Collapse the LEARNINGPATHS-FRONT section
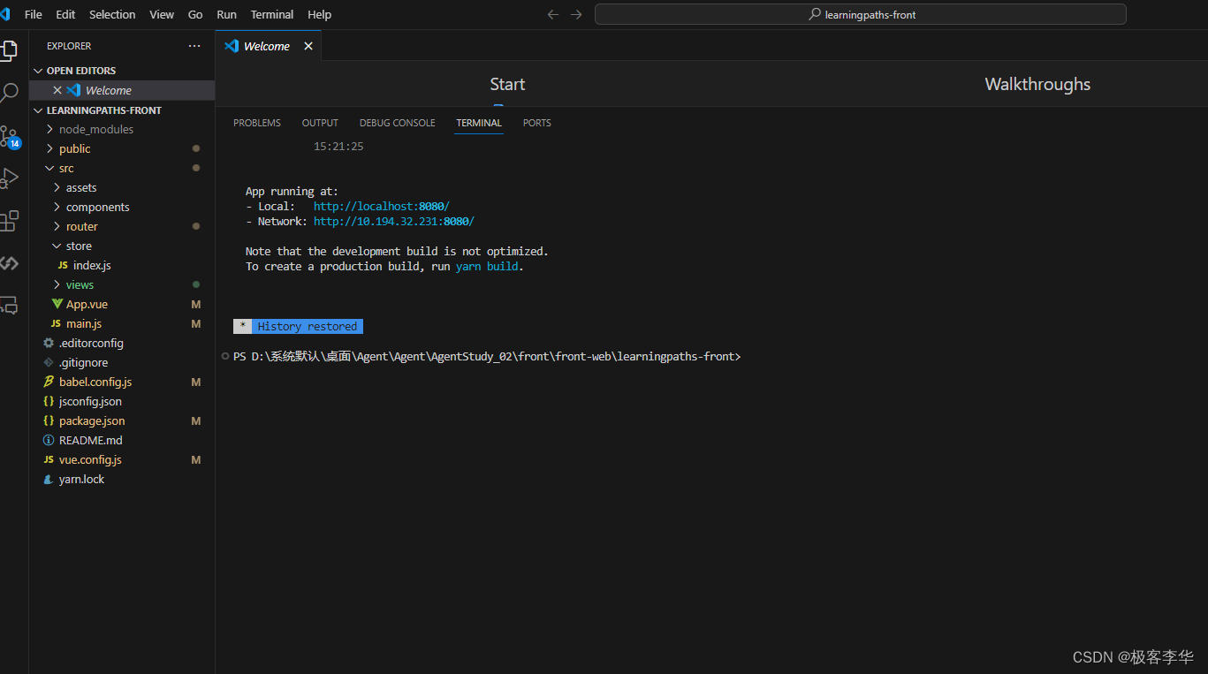This screenshot has width=1208, height=674. [38, 110]
